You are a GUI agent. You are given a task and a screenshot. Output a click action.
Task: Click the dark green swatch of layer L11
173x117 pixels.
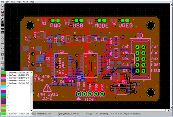click(x=3, y=97)
